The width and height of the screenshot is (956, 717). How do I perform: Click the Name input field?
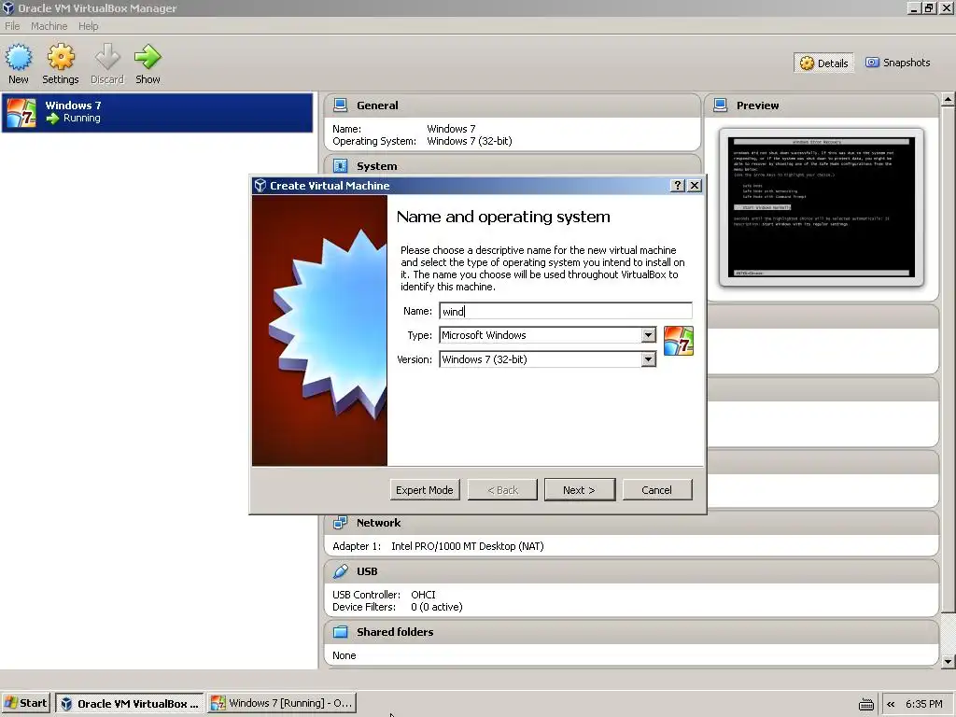[565, 311]
